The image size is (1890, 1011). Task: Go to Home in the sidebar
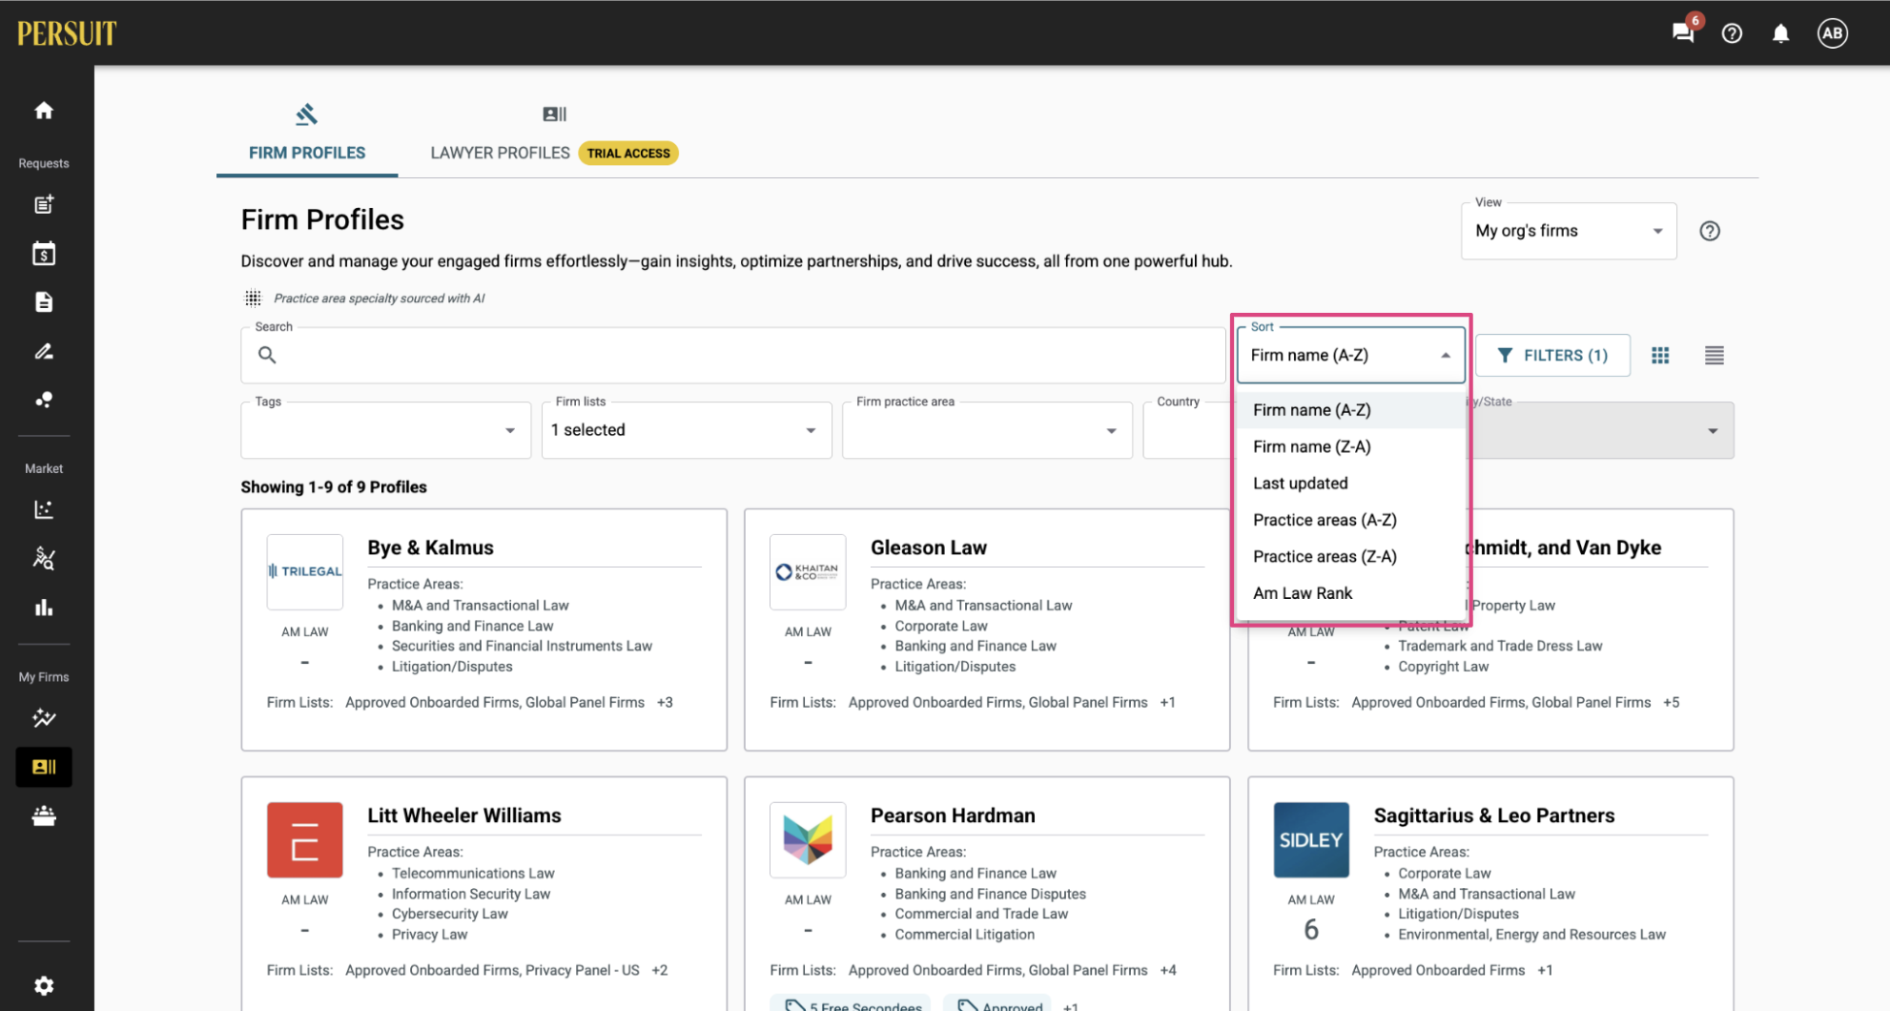pyautogui.click(x=44, y=111)
